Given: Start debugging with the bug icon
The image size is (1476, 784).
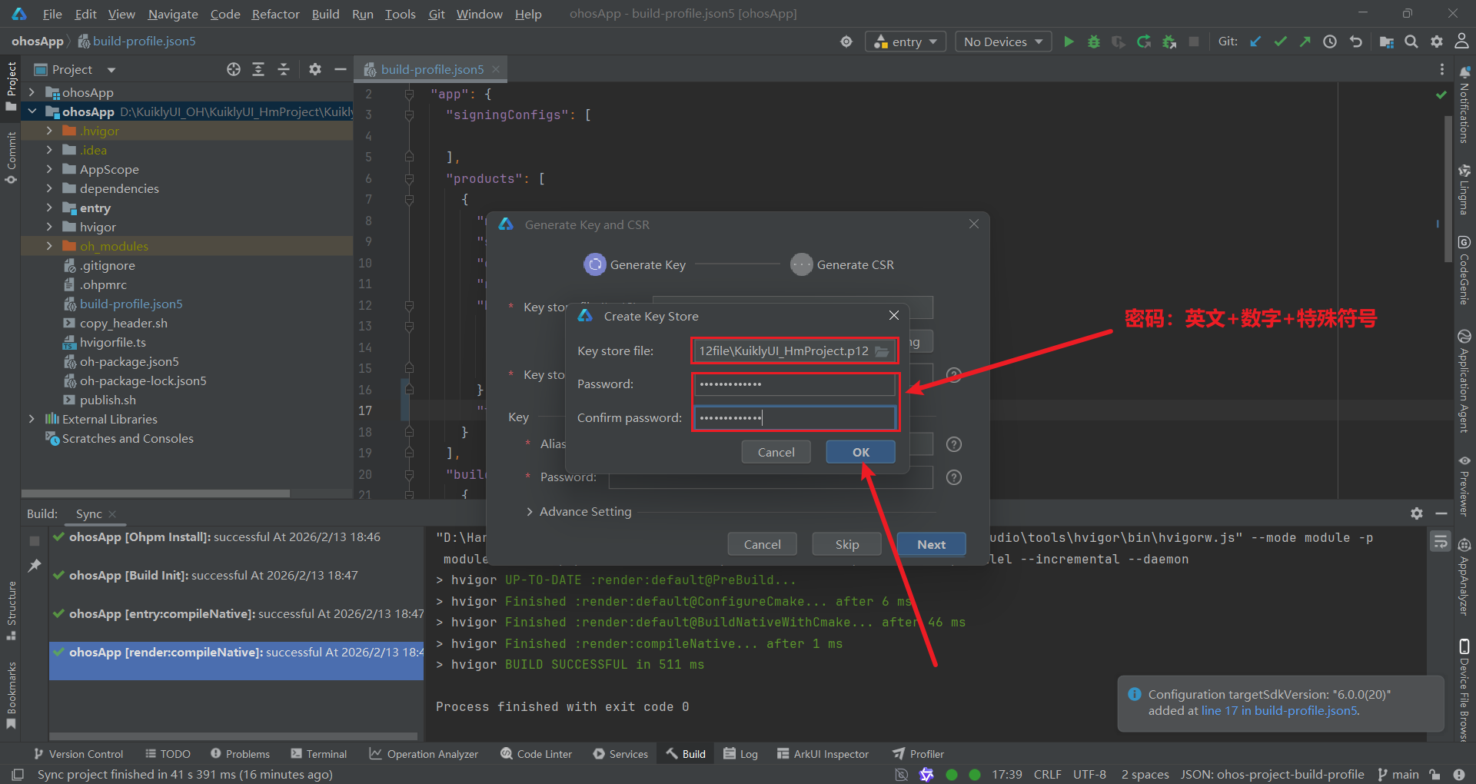Looking at the screenshot, I should tap(1094, 42).
